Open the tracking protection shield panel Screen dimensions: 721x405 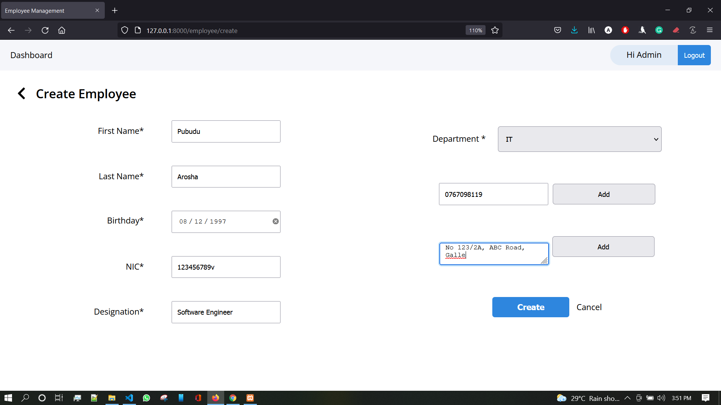pyautogui.click(x=125, y=30)
